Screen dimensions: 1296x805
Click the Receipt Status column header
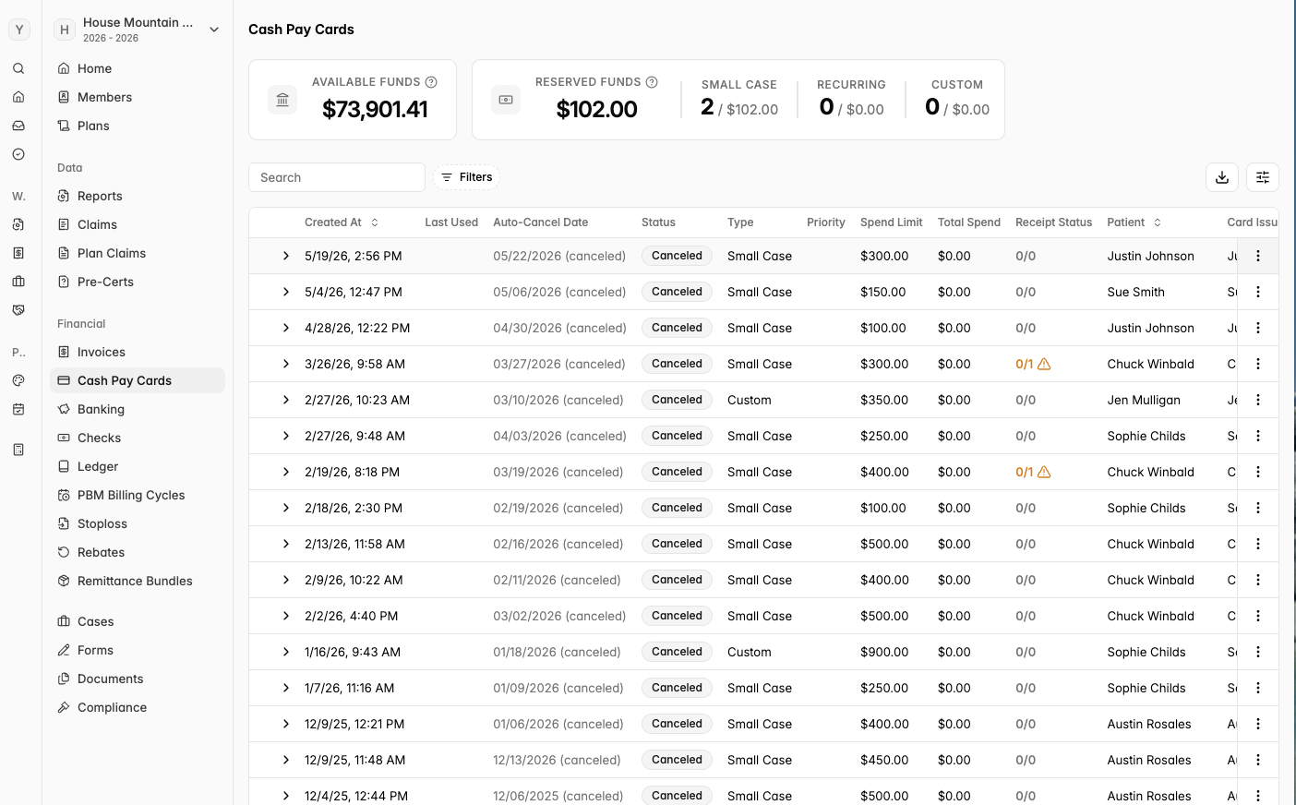pos(1053,222)
